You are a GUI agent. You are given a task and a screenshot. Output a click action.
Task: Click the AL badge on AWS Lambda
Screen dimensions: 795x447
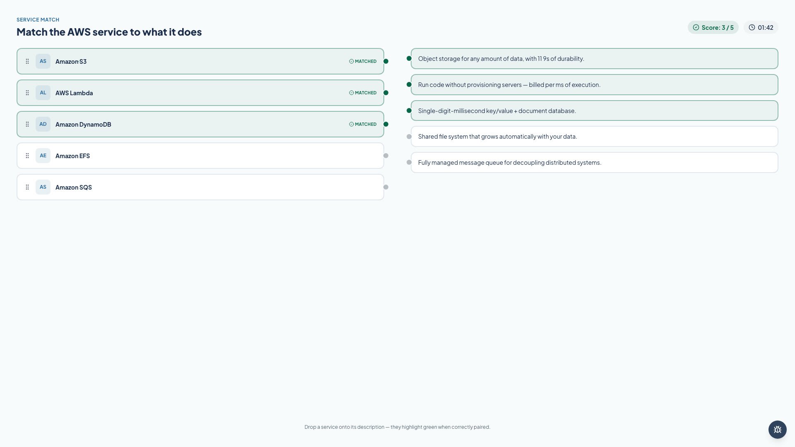tap(43, 93)
